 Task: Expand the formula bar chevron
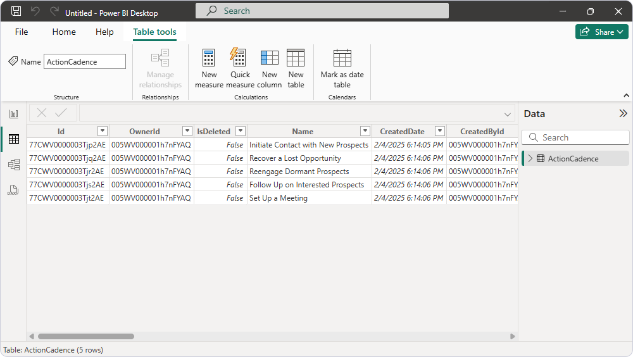coord(508,115)
